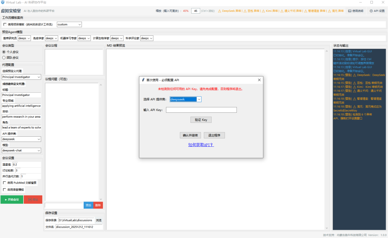388x238 pixels.
Task: Click the red 45% zoom value
Action: (186, 11)
